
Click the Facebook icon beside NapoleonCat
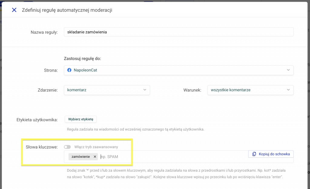pos(69,70)
